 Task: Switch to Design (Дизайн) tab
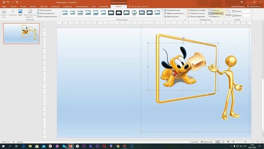click(33, 7)
